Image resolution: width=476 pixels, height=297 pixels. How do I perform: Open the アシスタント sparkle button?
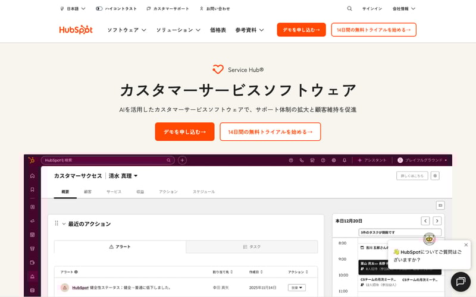click(372, 160)
